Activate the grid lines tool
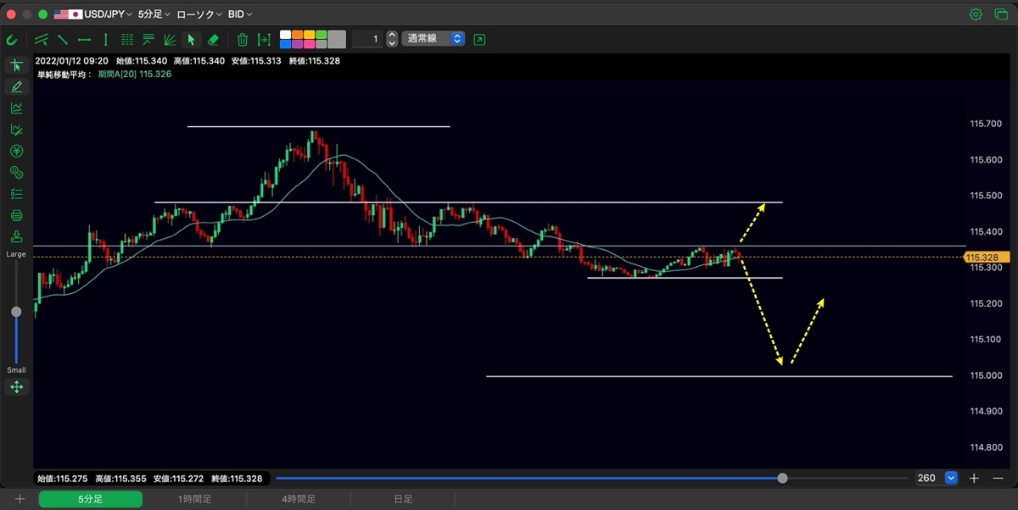 click(127, 39)
